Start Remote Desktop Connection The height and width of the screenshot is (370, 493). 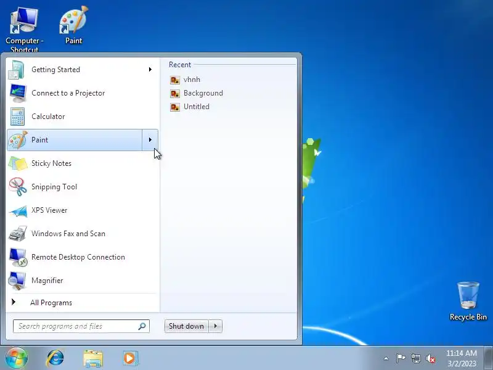click(x=83, y=257)
